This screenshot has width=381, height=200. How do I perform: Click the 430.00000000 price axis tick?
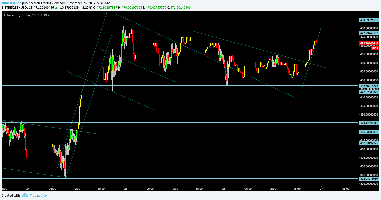(x=369, y=115)
